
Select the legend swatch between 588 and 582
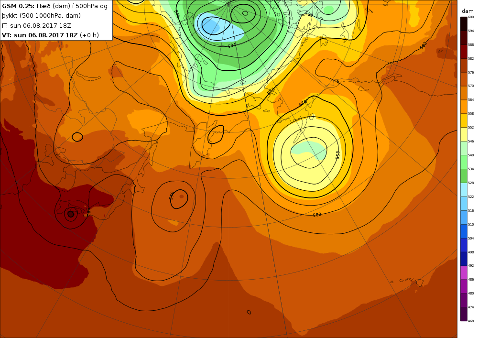point(464,52)
